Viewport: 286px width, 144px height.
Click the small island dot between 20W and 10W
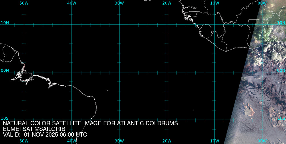coord(194,110)
